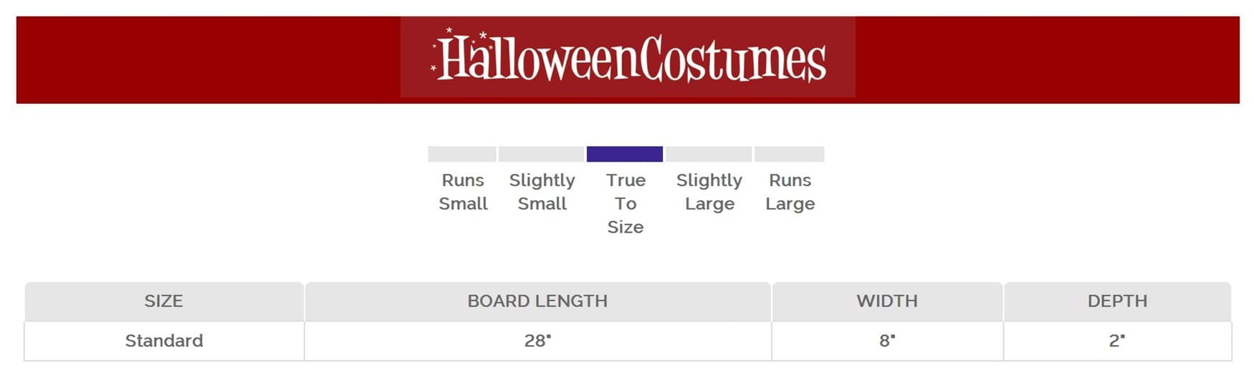Click the 8" width value

[887, 341]
